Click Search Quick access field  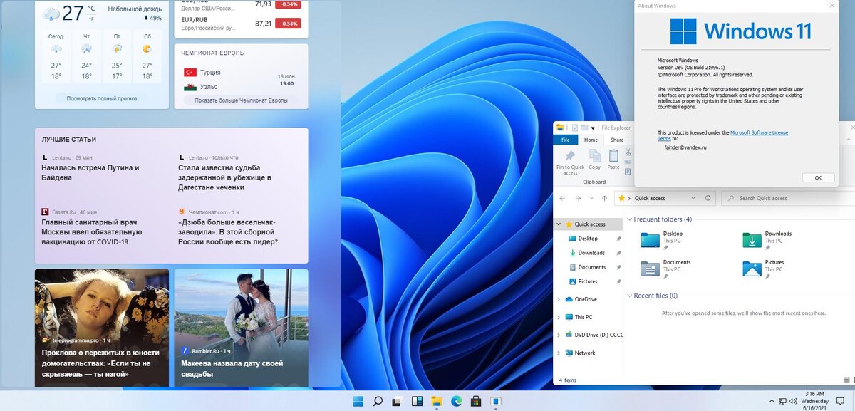click(787, 198)
